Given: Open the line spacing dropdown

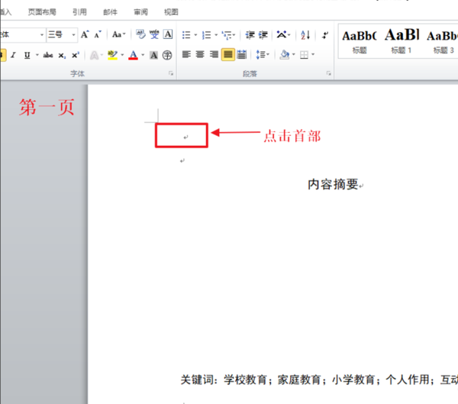Looking at the screenshot, I should tap(263, 54).
